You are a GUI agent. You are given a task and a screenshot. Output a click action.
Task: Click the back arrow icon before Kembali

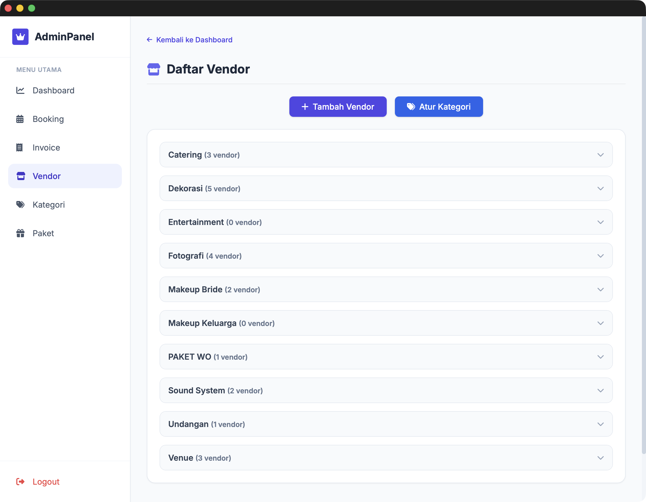pos(149,40)
